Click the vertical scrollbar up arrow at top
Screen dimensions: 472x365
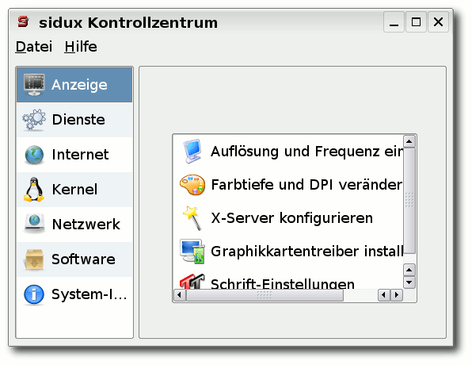point(409,141)
